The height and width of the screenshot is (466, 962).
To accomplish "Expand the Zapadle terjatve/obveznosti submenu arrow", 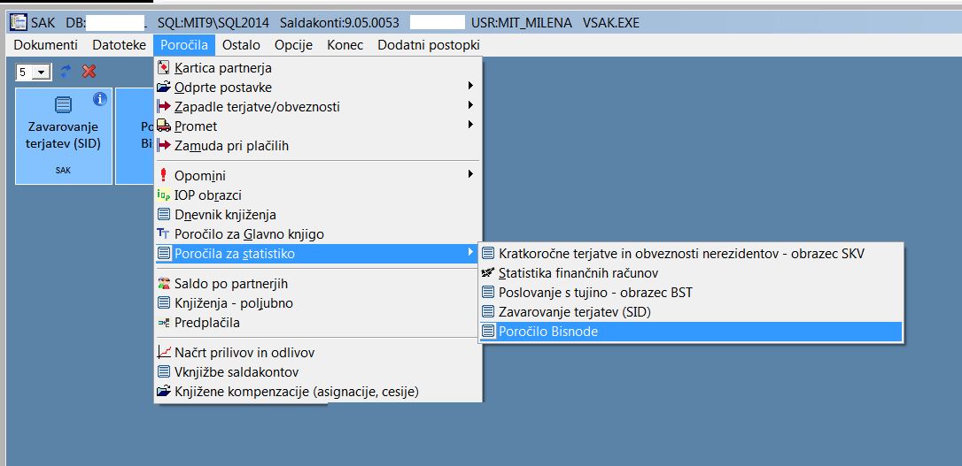I will tap(470, 106).
